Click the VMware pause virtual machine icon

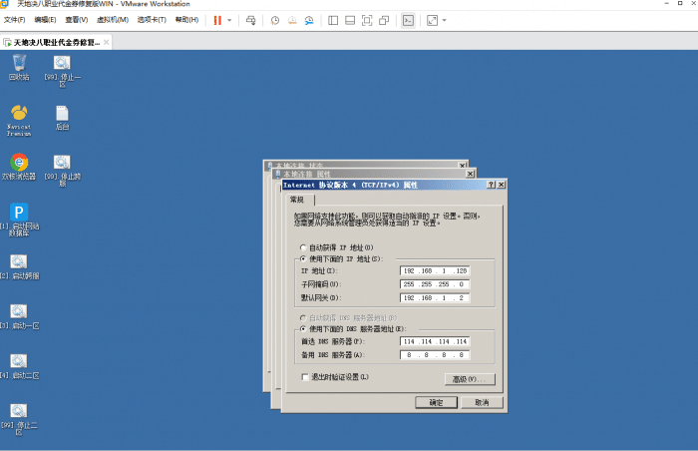pos(216,20)
